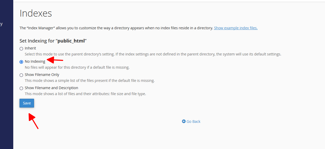Click the No Indexing label text
The width and height of the screenshot is (325, 149).
35,61
